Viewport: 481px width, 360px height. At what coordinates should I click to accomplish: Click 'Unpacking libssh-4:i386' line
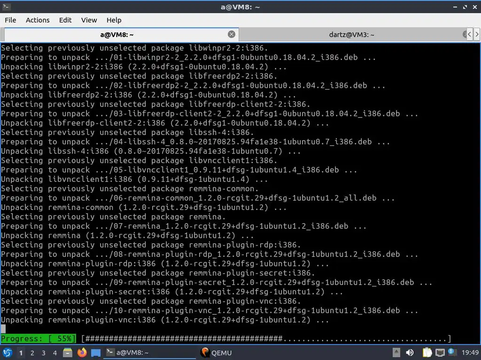(151, 151)
